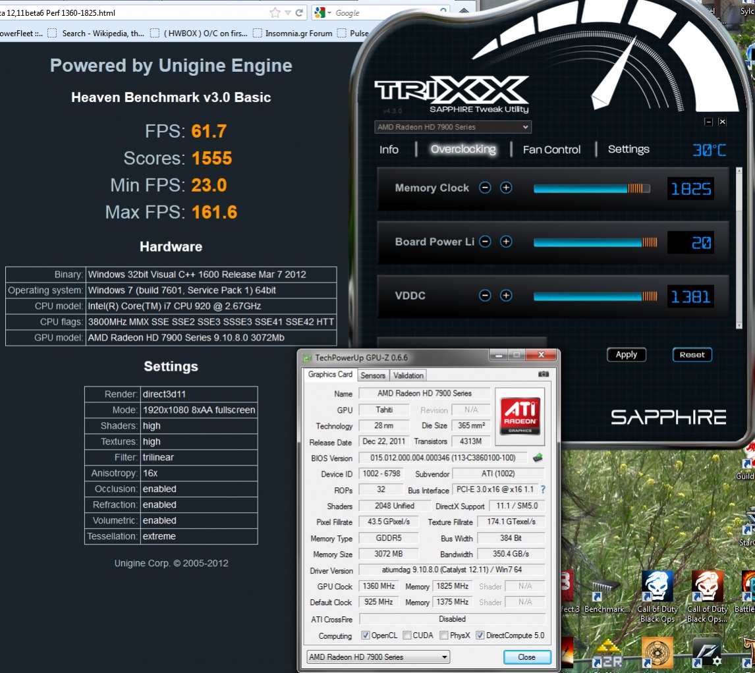Open the TRIXX graphics card dropdown

(453, 127)
